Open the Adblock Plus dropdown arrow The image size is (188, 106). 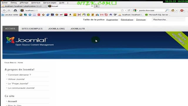(x=184, y=11)
